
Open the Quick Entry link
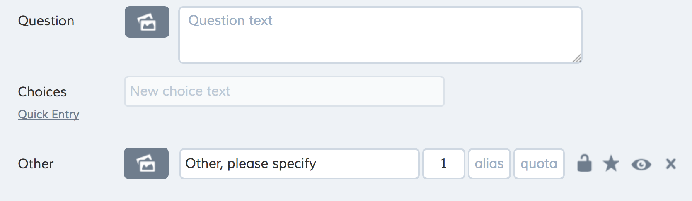click(x=48, y=114)
